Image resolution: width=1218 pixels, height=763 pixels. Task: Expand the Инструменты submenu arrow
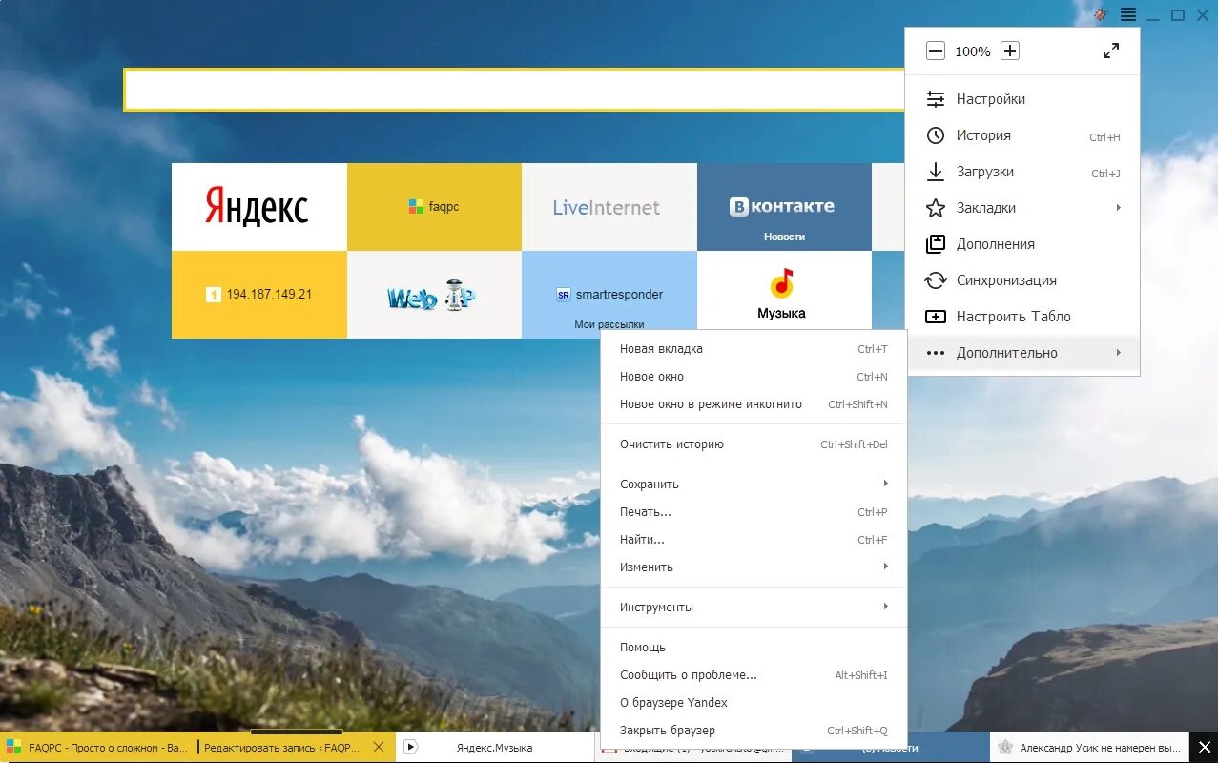tap(886, 607)
